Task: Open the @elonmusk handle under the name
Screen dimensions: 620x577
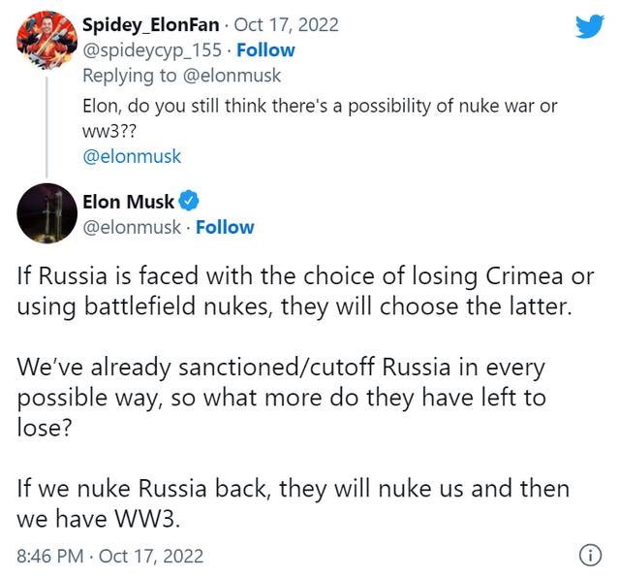Action: coord(132,227)
